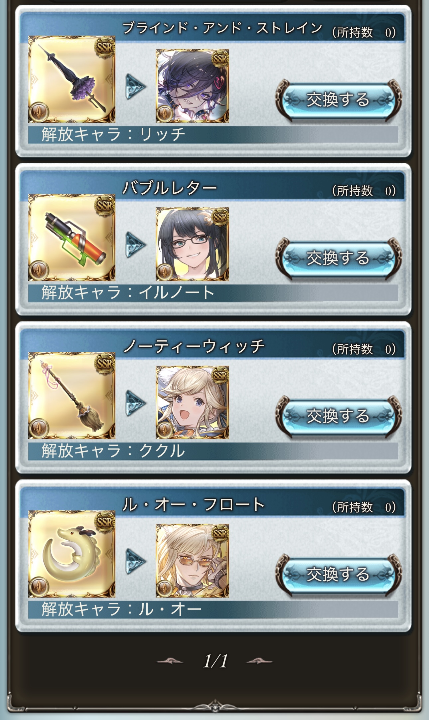Click 交換する for ノーティーウィッチ

tap(338, 416)
